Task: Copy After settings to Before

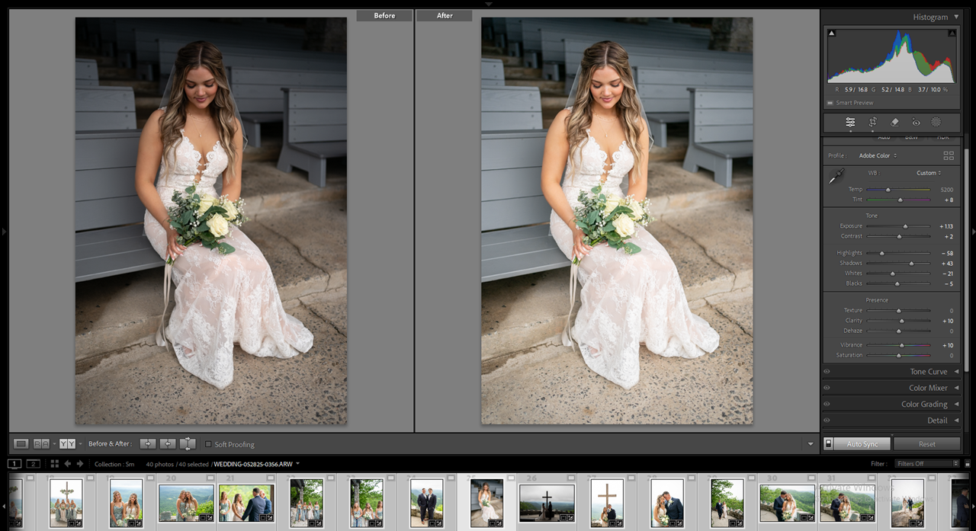Action: pos(168,444)
